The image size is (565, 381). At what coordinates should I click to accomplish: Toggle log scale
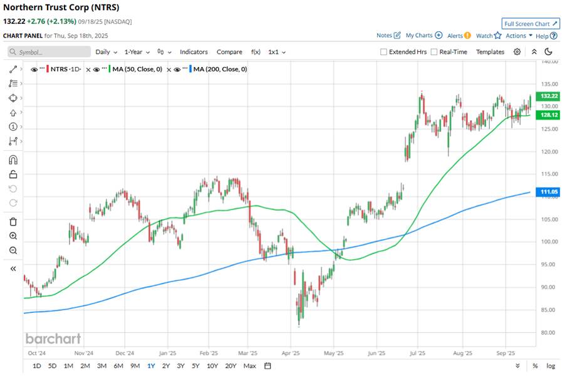551,366
